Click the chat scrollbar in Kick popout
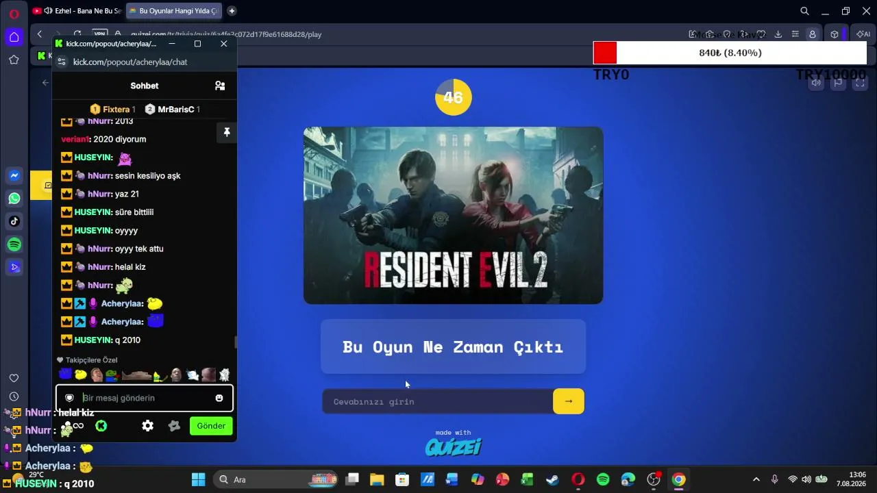Viewport: 877px width, 493px height. tap(236, 342)
